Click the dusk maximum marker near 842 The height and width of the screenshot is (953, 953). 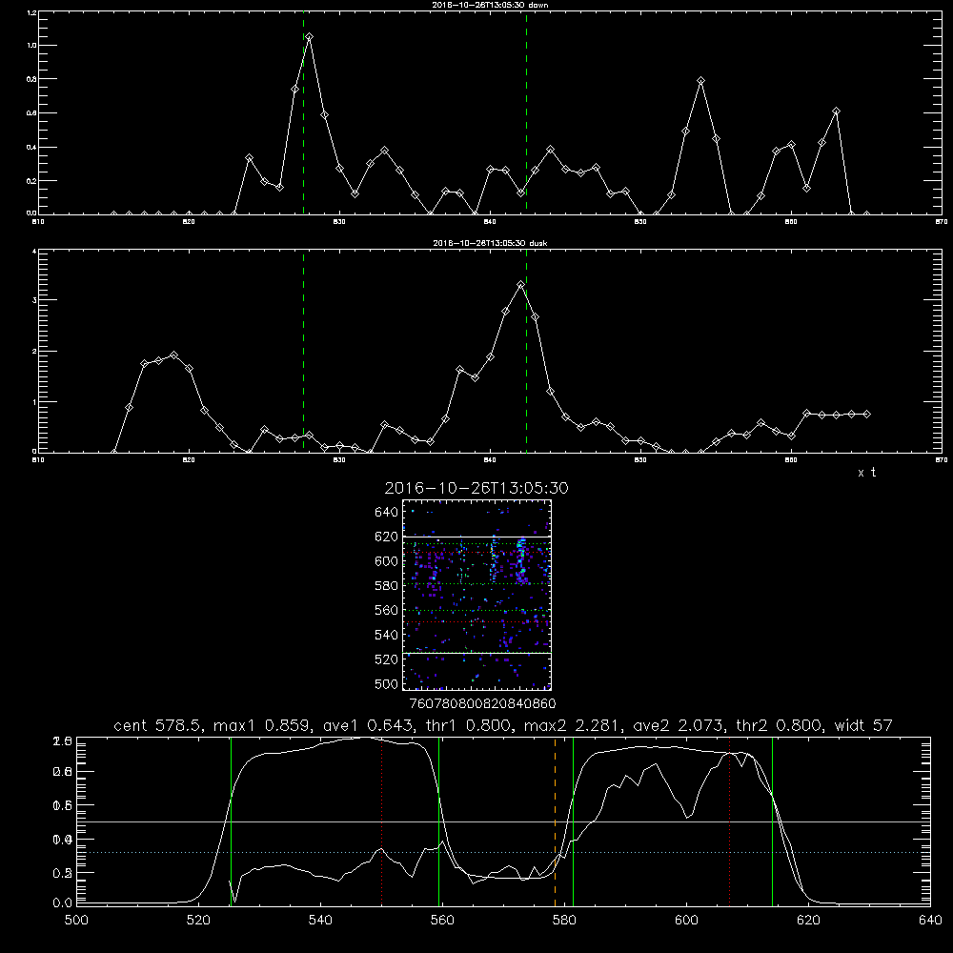520,284
